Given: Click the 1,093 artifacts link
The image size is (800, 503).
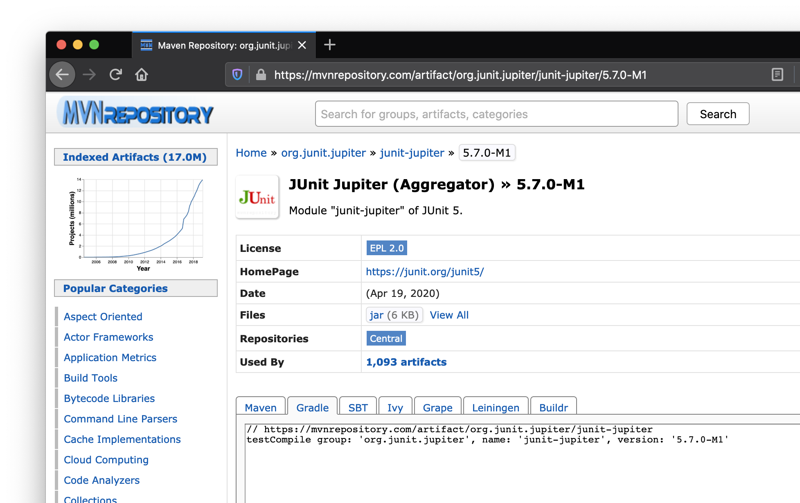Looking at the screenshot, I should (407, 362).
